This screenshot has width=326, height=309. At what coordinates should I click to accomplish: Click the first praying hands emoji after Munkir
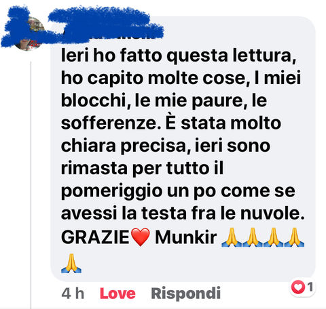231,237
